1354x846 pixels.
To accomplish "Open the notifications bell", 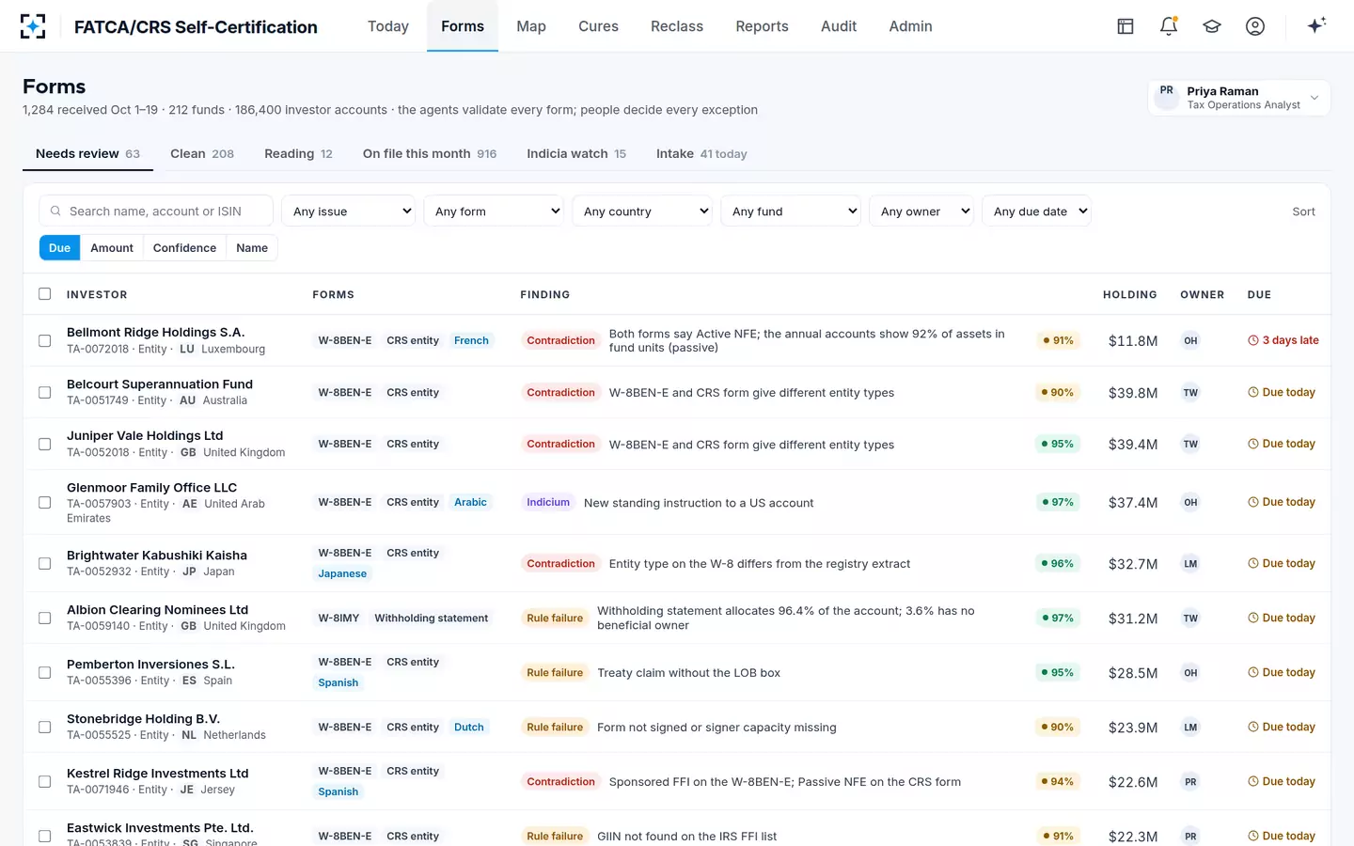I will point(1169,26).
